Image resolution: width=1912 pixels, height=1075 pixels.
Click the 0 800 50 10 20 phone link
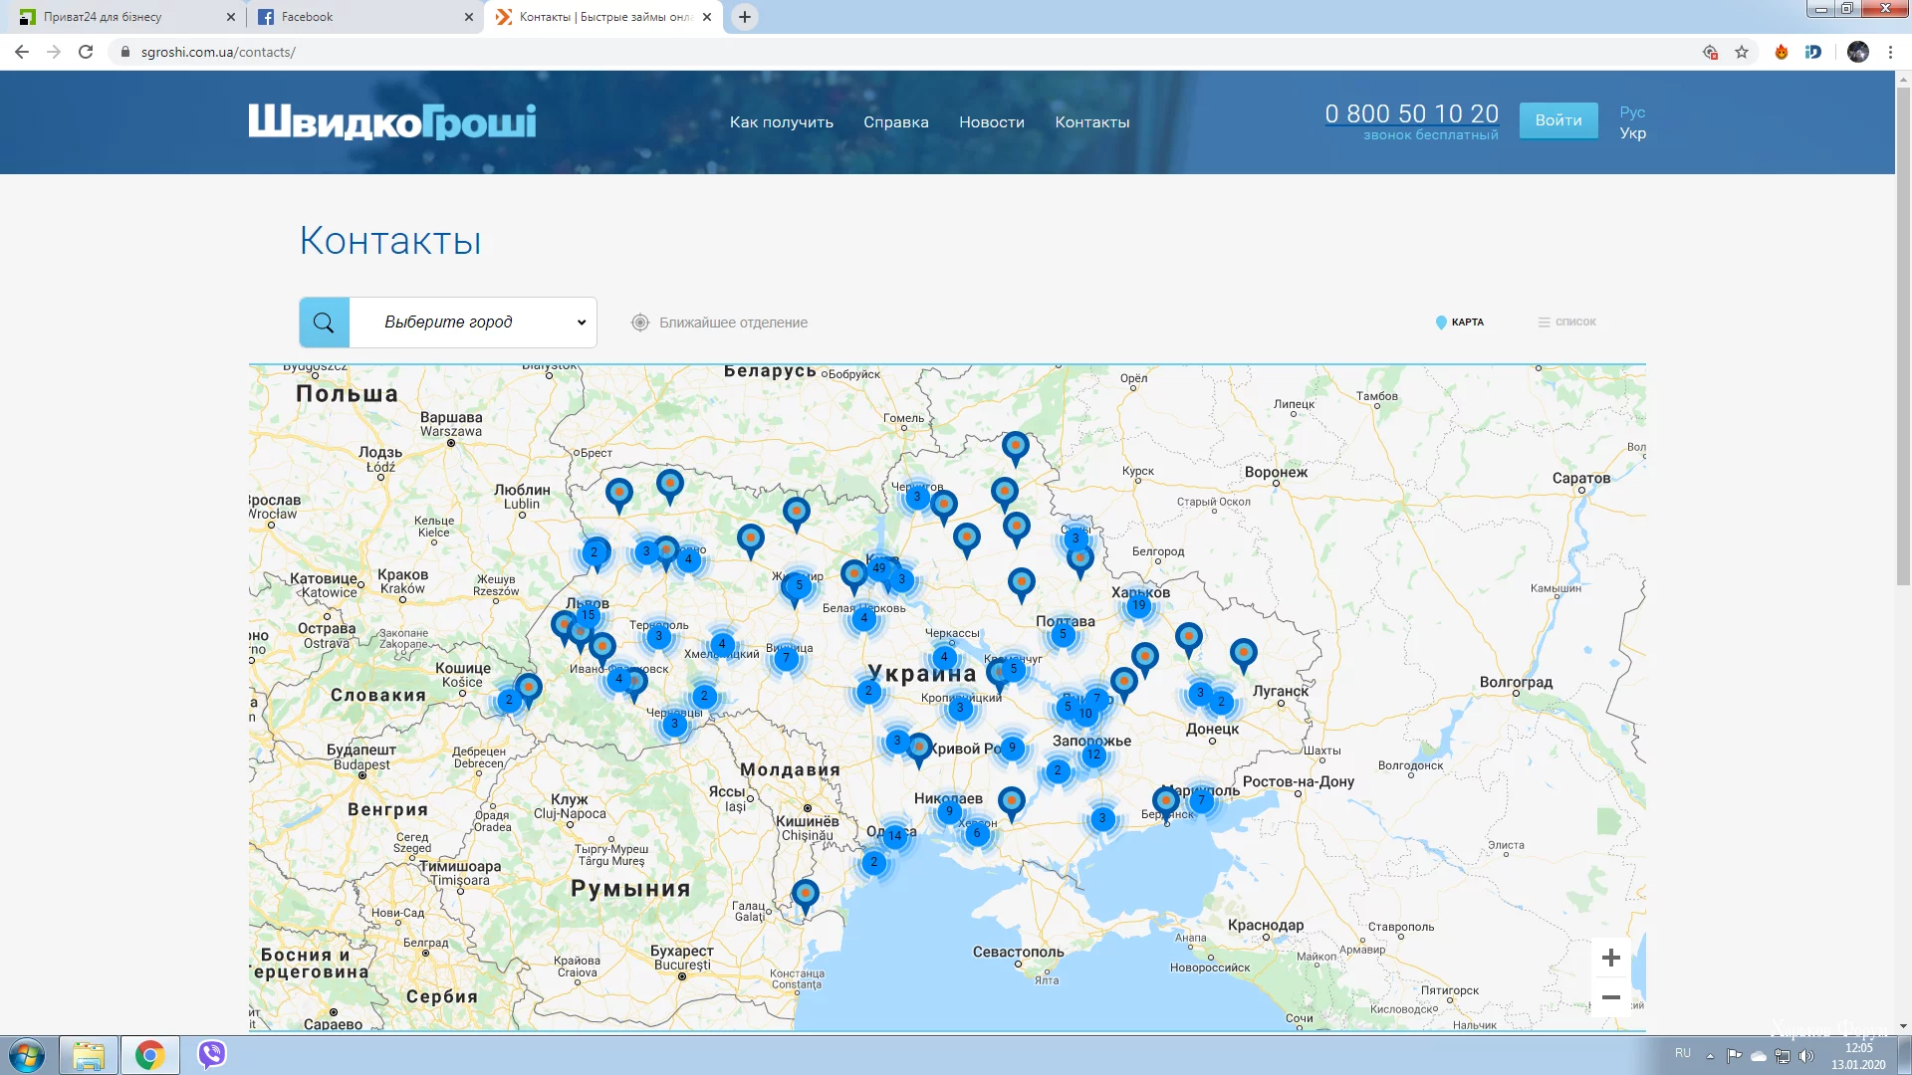(x=1411, y=114)
